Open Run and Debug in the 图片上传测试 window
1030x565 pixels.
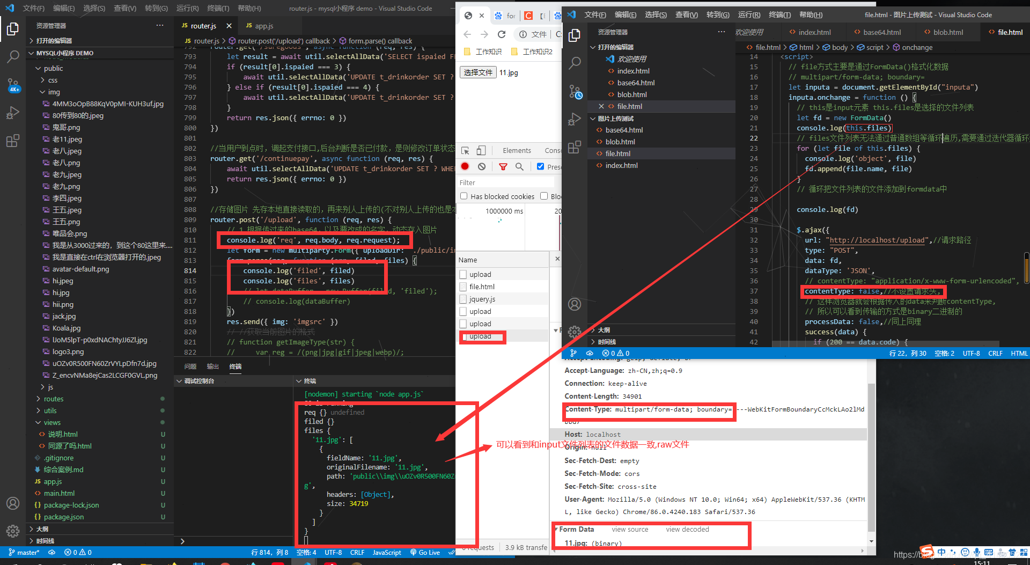pyautogui.click(x=575, y=119)
